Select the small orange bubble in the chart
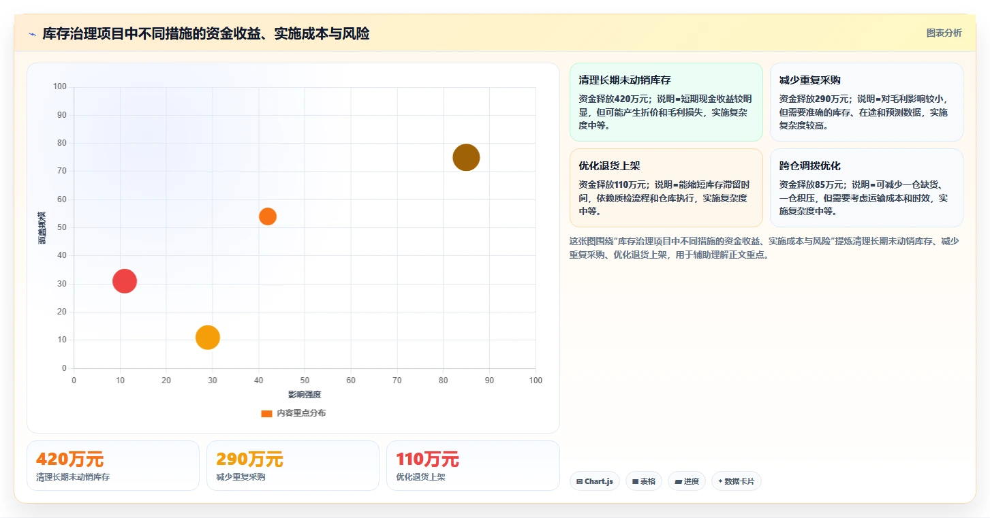Viewport: 990px width, 518px height. (268, 216)
